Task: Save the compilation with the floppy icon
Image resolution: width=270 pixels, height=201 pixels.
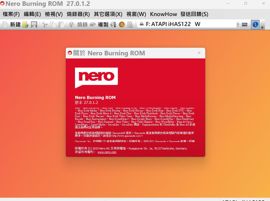Action: coord(34,24)
